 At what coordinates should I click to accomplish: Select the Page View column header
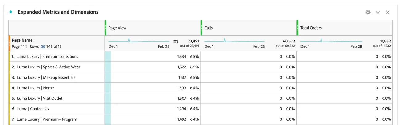pyautogui.click(x=153, y=28)
